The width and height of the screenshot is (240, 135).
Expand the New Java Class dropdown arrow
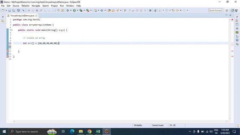click(105, 10)
